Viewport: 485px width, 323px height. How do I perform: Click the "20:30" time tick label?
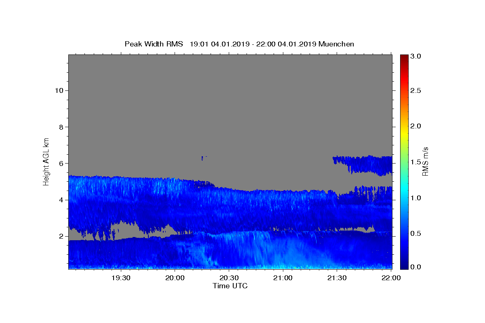229,278
